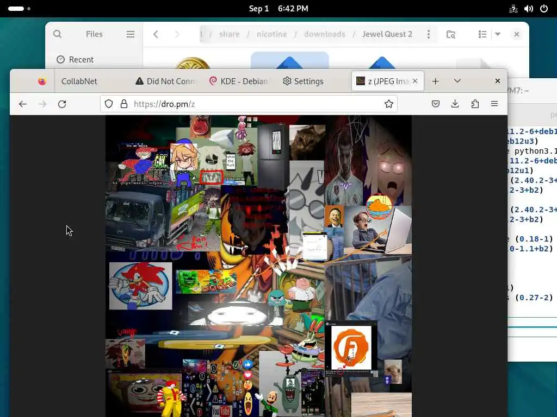557x417 pixels.
Task: Open power menu in top bar
Action: pos(544,9)
